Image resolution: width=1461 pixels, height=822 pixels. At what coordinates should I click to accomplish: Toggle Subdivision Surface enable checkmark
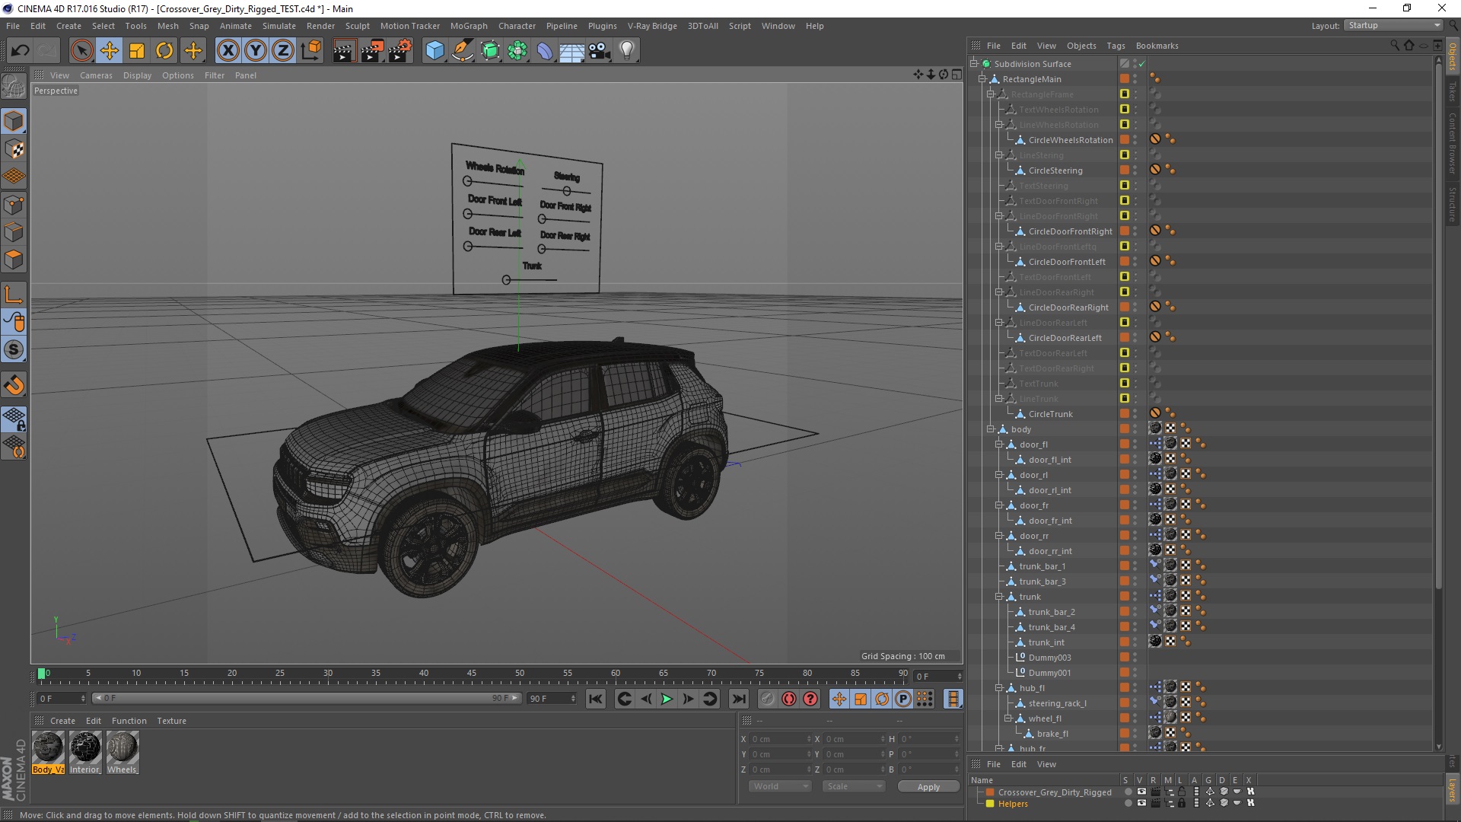point(1141,64)
